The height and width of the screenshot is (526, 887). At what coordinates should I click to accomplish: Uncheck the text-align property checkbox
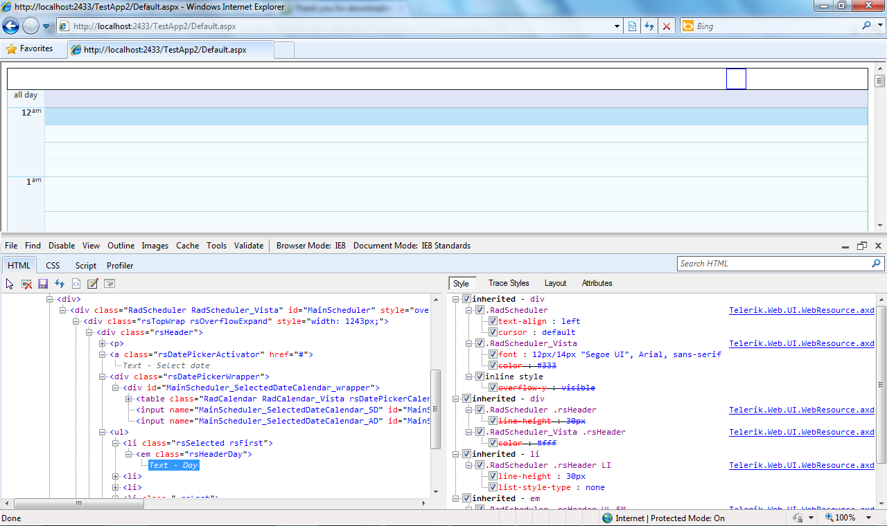[x=493, y=321]
